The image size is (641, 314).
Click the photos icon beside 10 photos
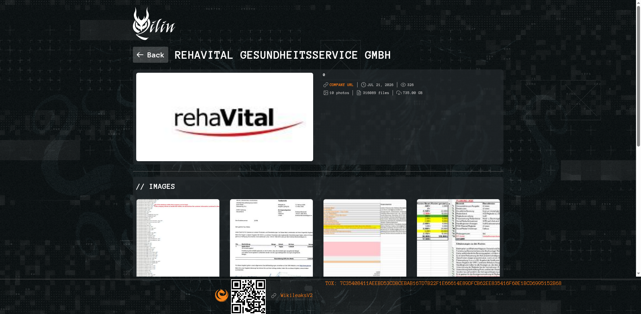[x=326, y=93]
